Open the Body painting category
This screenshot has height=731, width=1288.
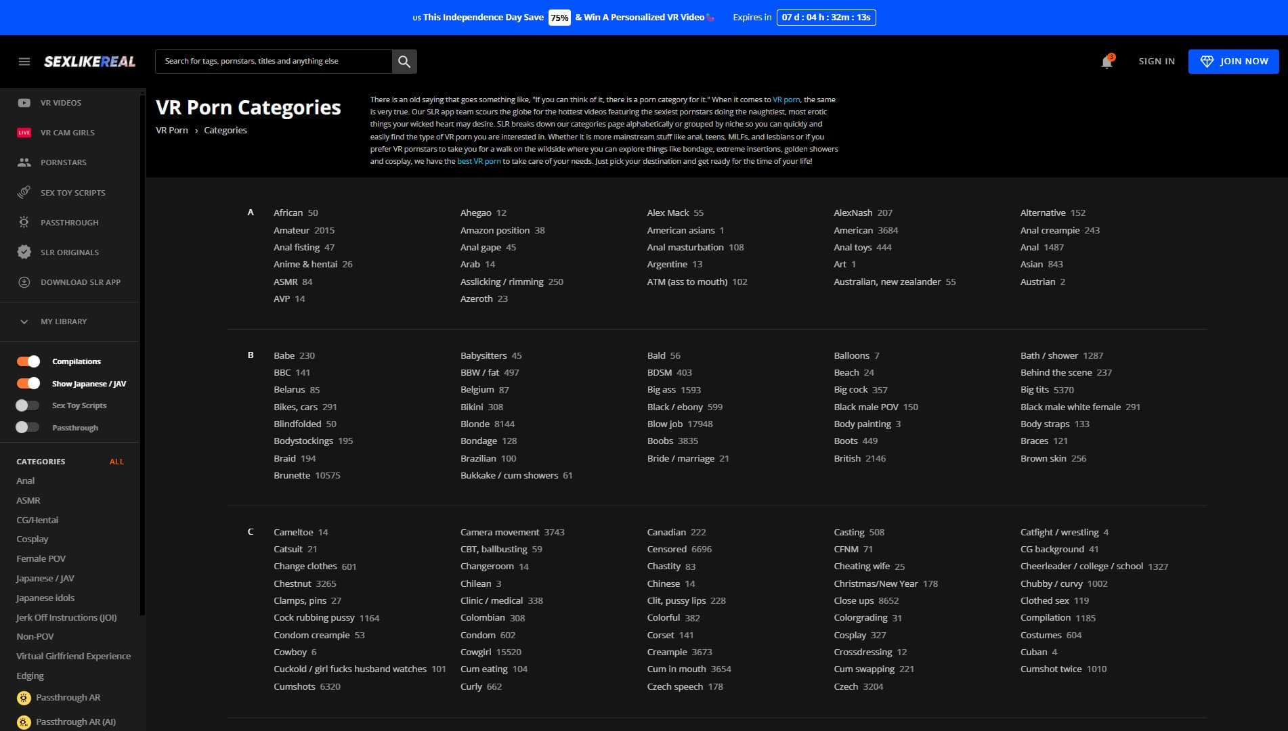(867, 424)
